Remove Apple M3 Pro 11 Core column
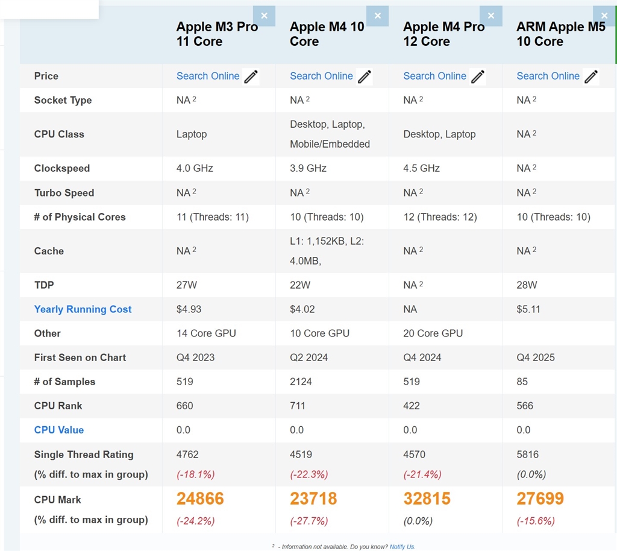Image resolution: width=617 pixels, height=551 pixels. point(264,16)
